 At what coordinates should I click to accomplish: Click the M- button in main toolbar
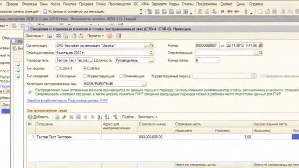pyautogui.click(x=237, y=12)
